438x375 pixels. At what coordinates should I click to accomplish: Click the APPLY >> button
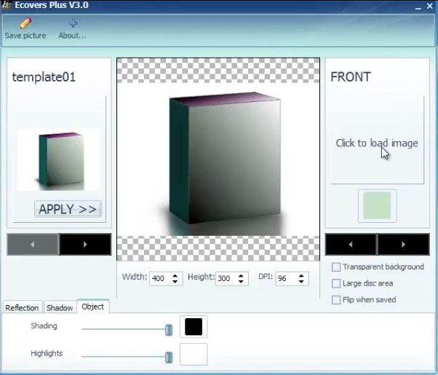click(68, 209)
